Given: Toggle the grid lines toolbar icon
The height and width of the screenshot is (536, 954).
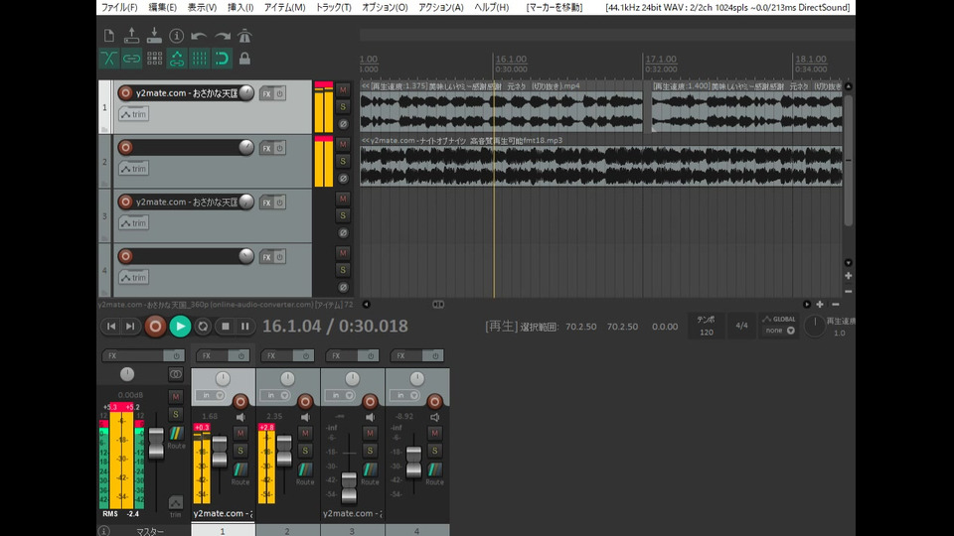Looking at the screenshot, I should click(x=199, y=59).
